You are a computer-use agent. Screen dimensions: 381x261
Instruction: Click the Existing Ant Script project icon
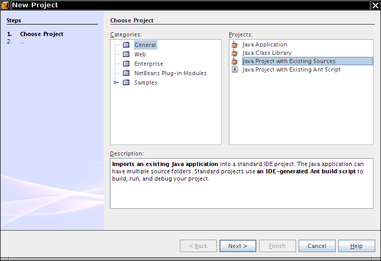pyautogui.click(x=235, y=69)
